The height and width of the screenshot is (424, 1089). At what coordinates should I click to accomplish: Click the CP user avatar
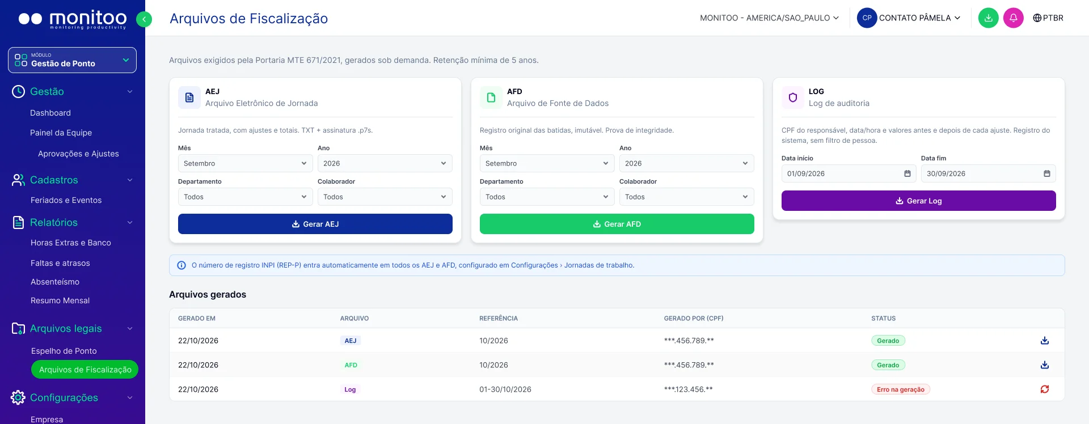pos(867,18)
